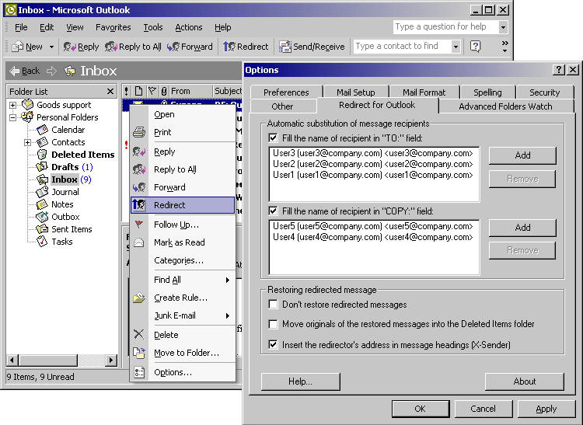
Task: Click Add for the TO recipients list
Action: pyautogui.click(x=522, y=155)
